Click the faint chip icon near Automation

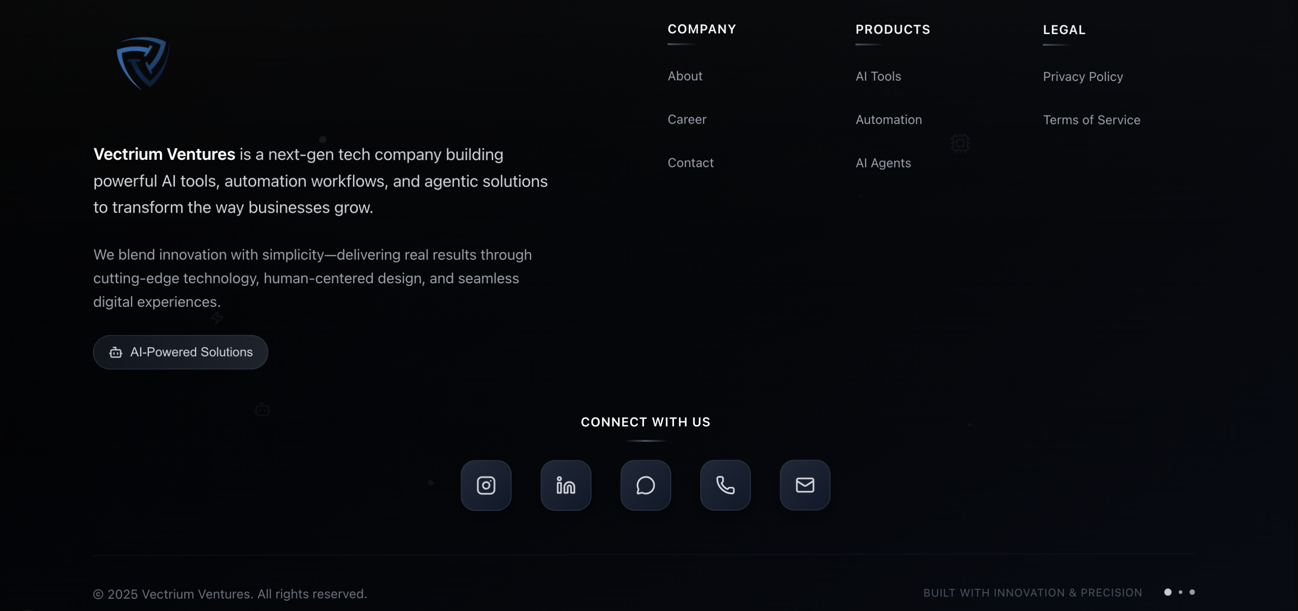coord(960,143)
